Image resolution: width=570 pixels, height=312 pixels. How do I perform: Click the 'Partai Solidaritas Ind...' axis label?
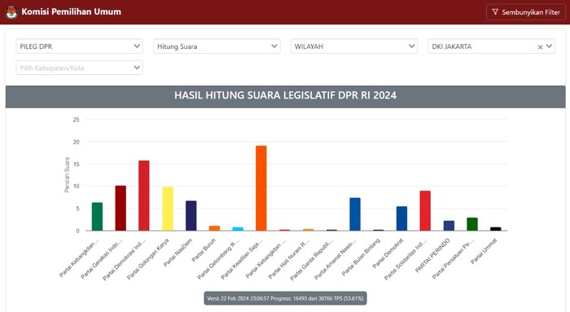[406, 259]
